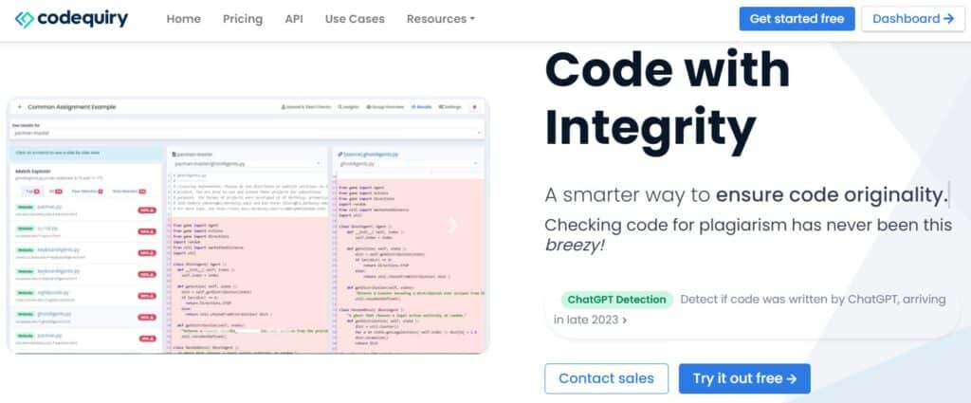Open Settings in the preview toolbar
This screenshot has height=403, width=971.
click(450, 107)
